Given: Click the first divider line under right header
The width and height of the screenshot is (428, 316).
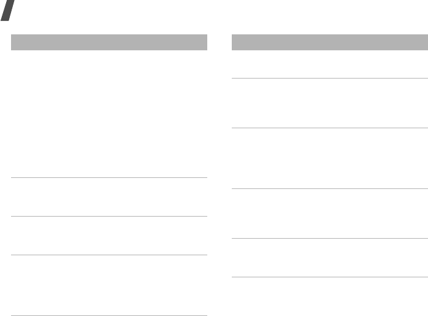Looking at the screenshot, I should point(330,78).
